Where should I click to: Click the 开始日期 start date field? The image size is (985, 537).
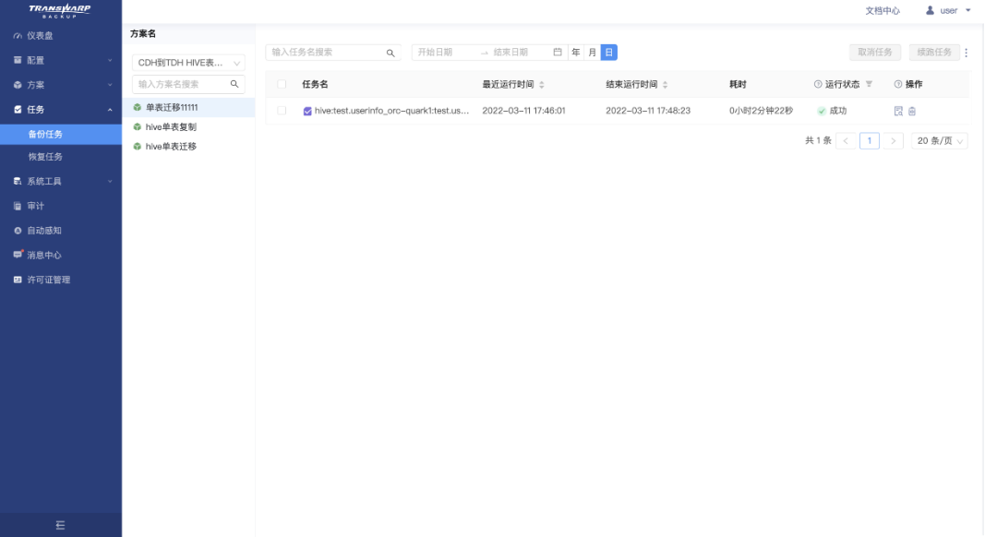click(x=446, y=52)
